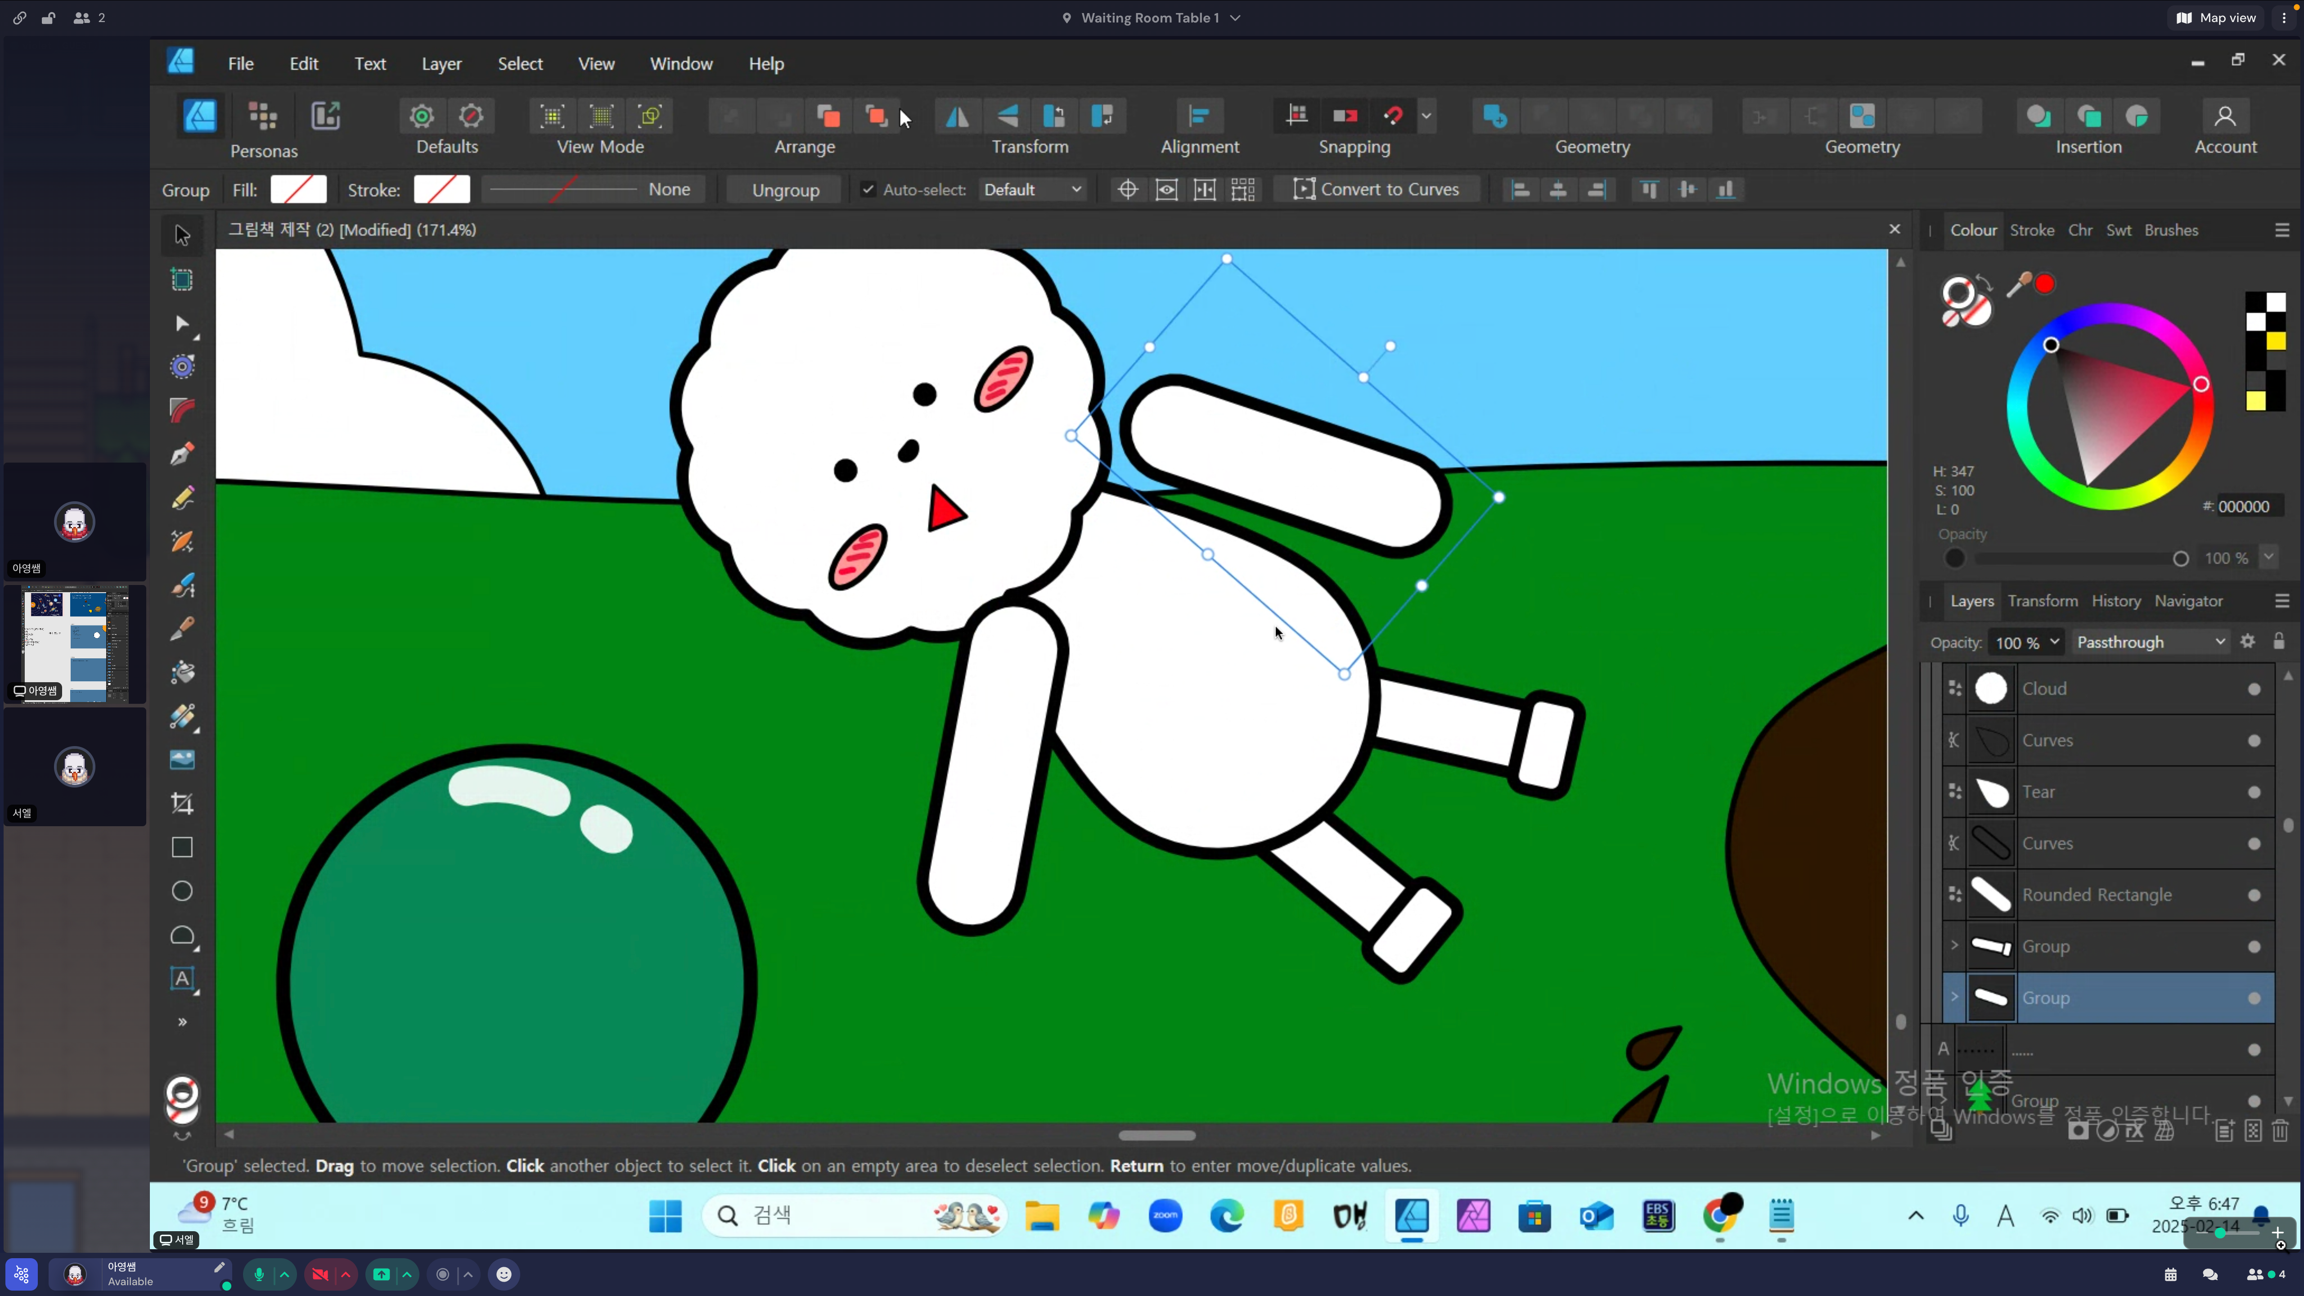Screen dimensions: 2304x1296
Task: Select the Pencil tool
Action: click(x=181, y=498)
